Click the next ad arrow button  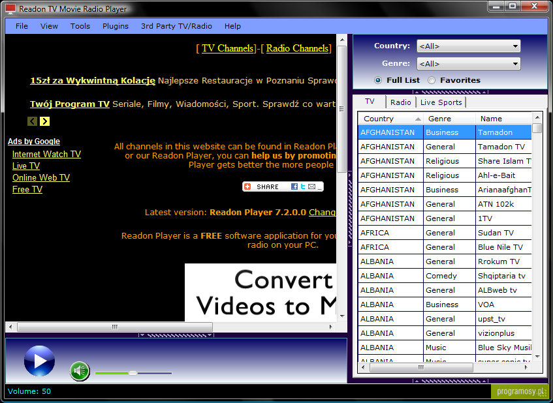44,121
